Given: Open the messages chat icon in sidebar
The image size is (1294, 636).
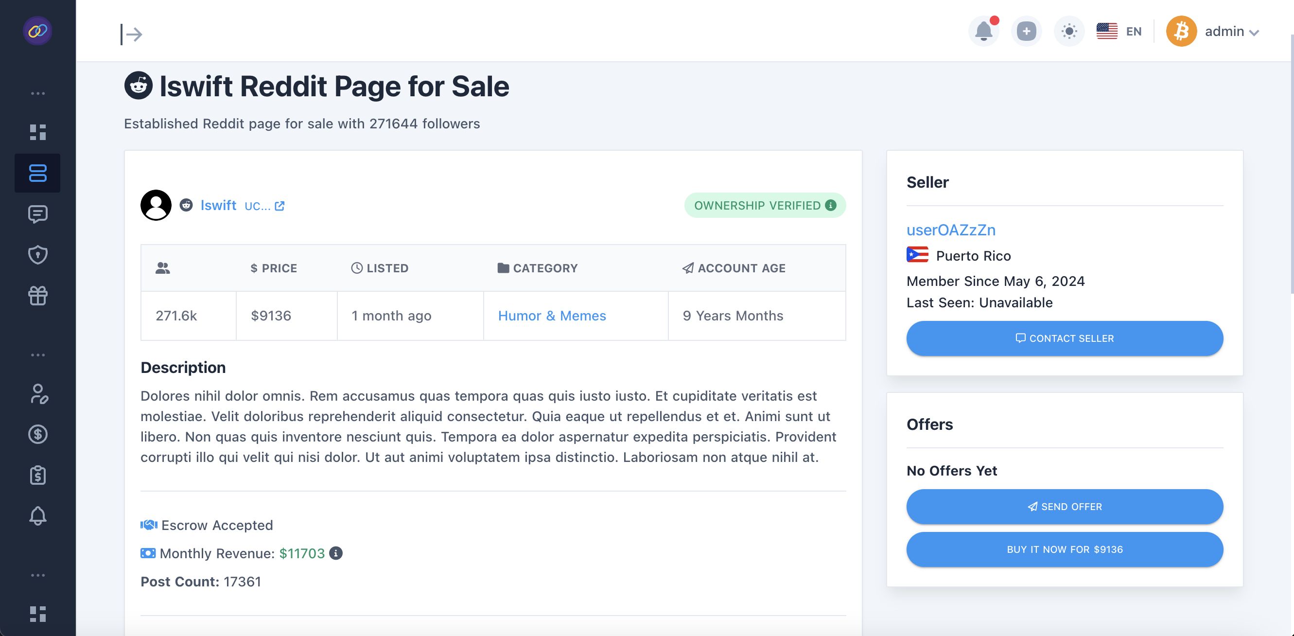Looking at the screenshot, I should [x=38, y=214].
